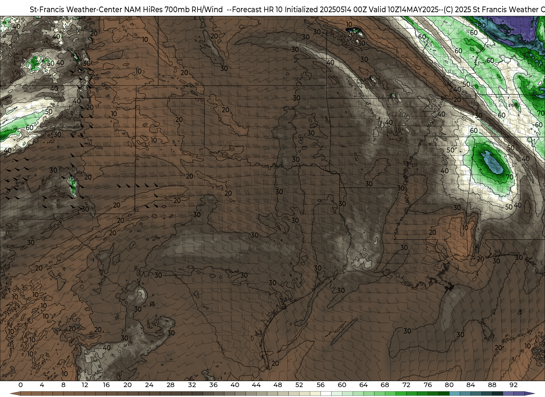Click legend scale value '76'
The image size is (545, 397).
click(428, 385)
